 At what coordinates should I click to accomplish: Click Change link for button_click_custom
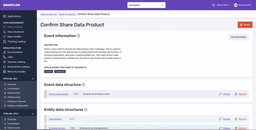[226, 94]
